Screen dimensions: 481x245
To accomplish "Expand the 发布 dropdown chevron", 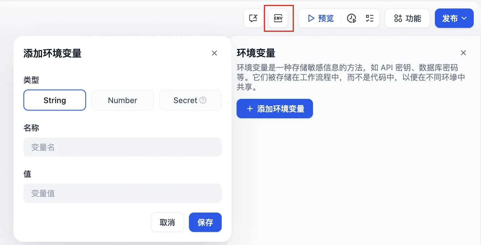I will [464, 18].
